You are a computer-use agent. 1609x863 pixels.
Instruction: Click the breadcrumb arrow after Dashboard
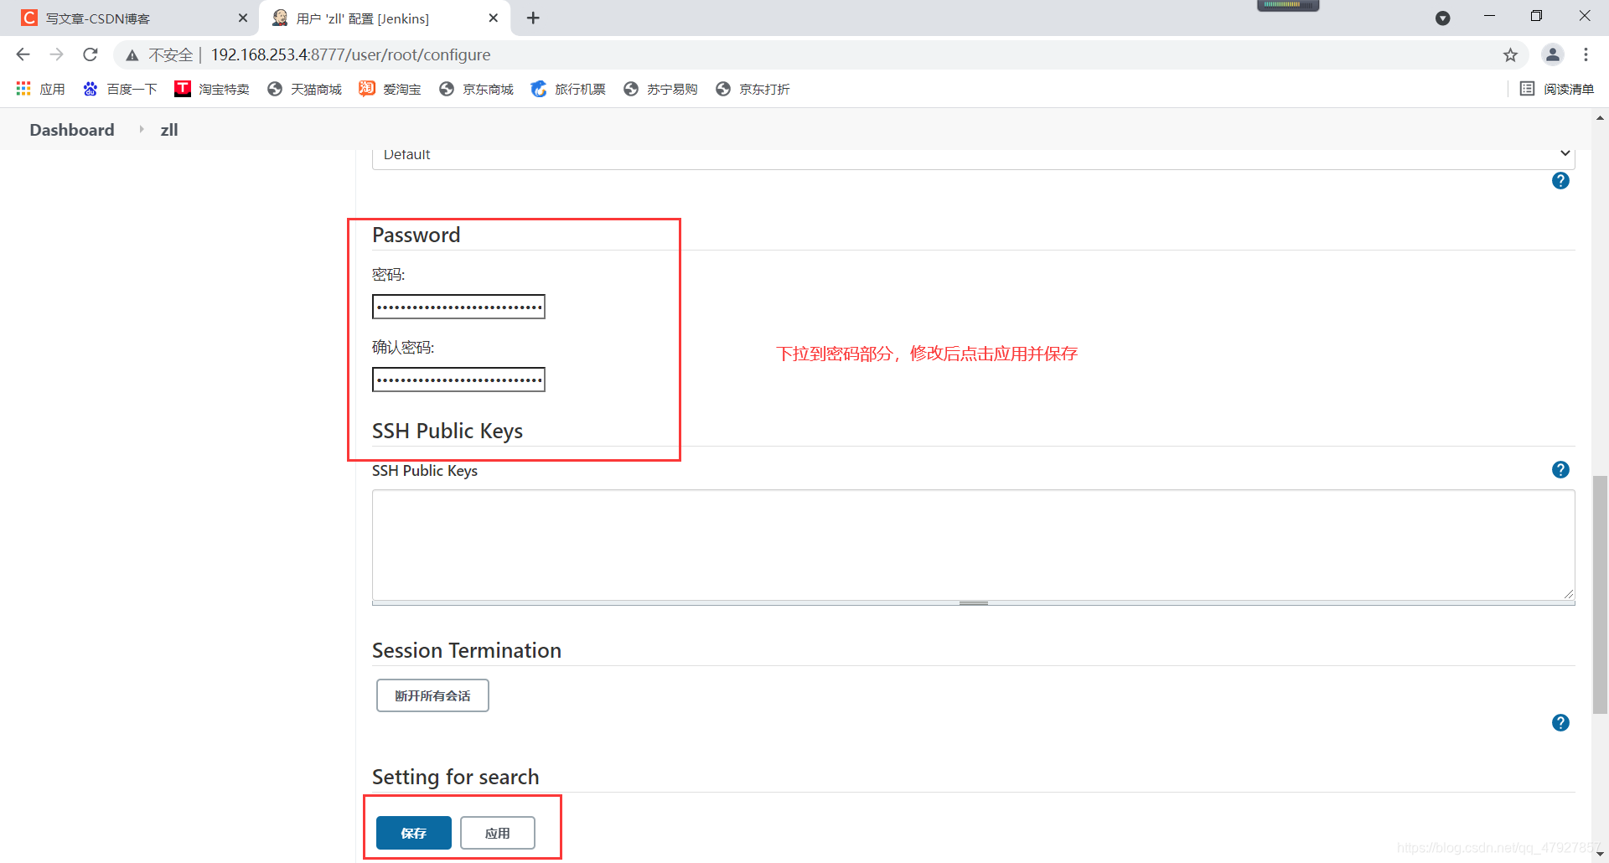tap(141, 129)
